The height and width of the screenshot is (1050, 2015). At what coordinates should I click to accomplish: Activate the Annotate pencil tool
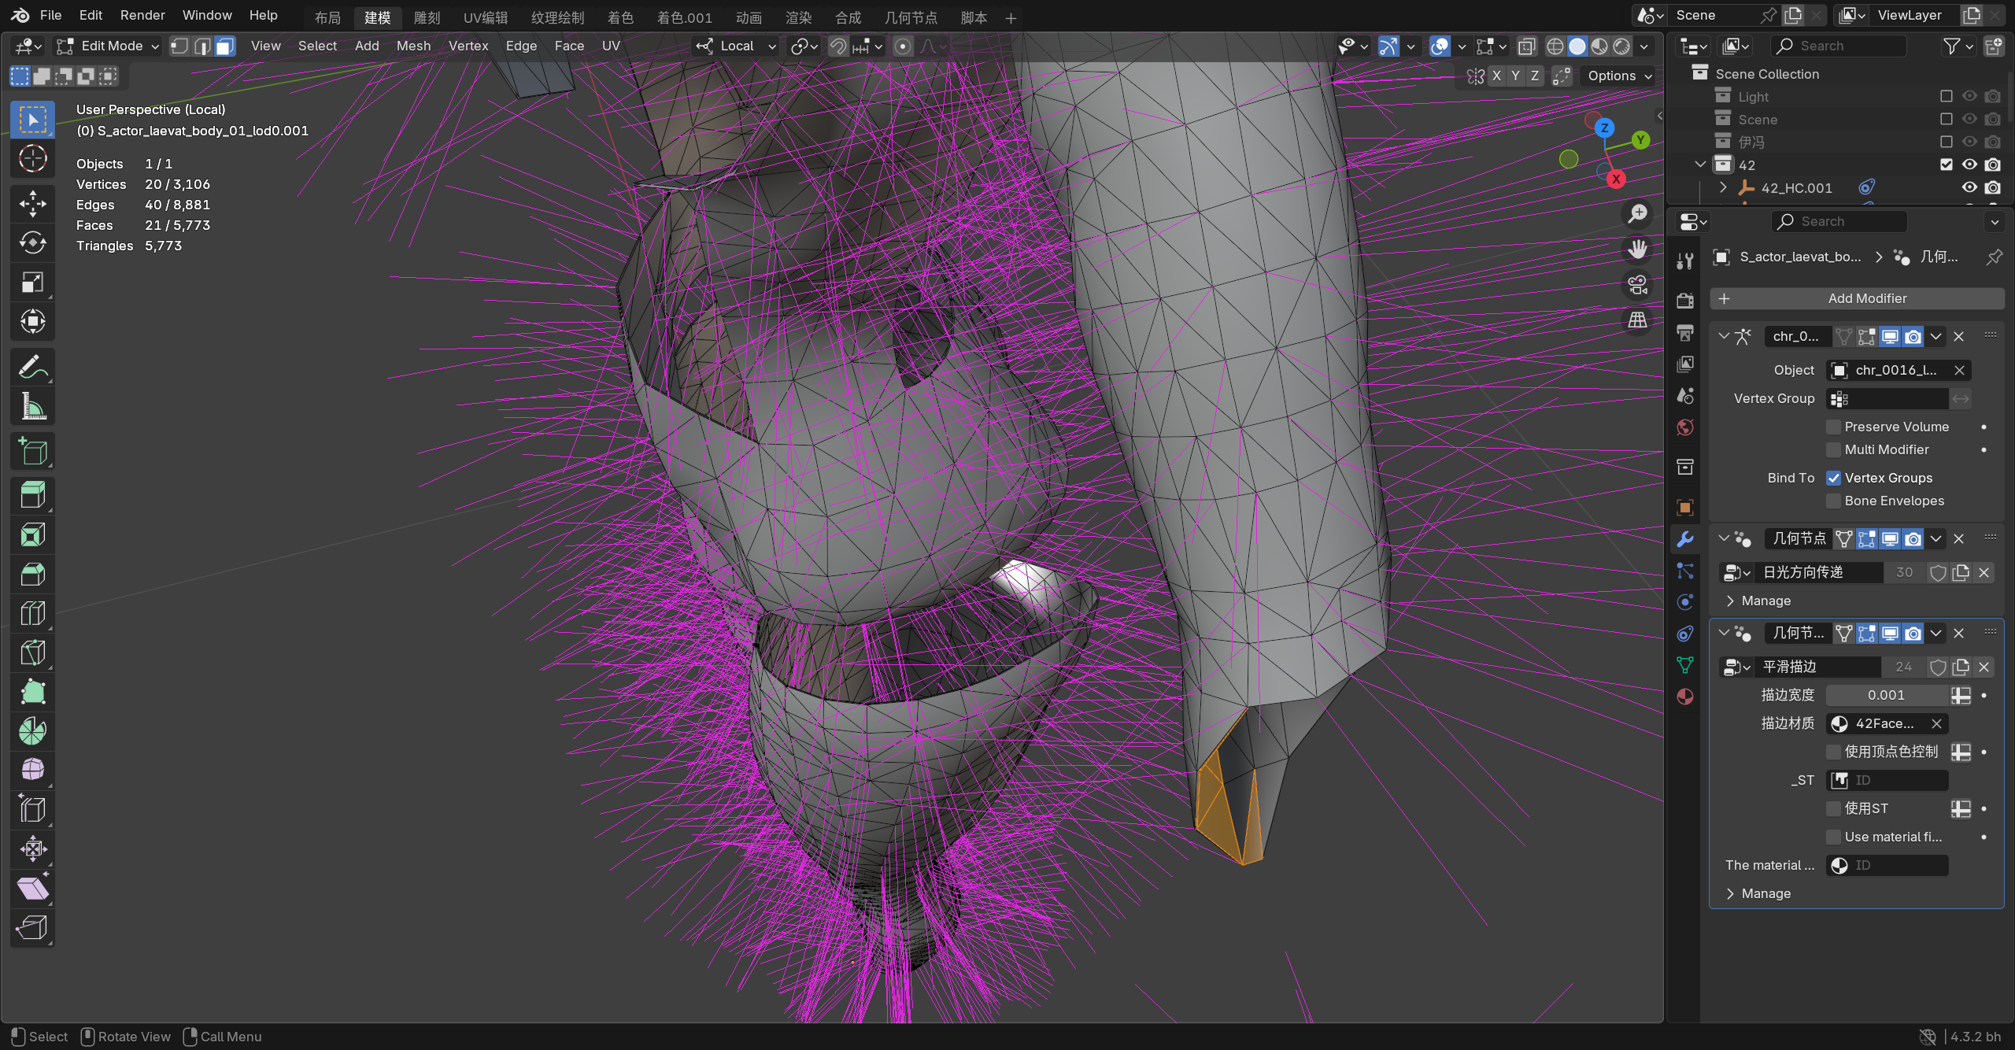click(x=32, y=368)
